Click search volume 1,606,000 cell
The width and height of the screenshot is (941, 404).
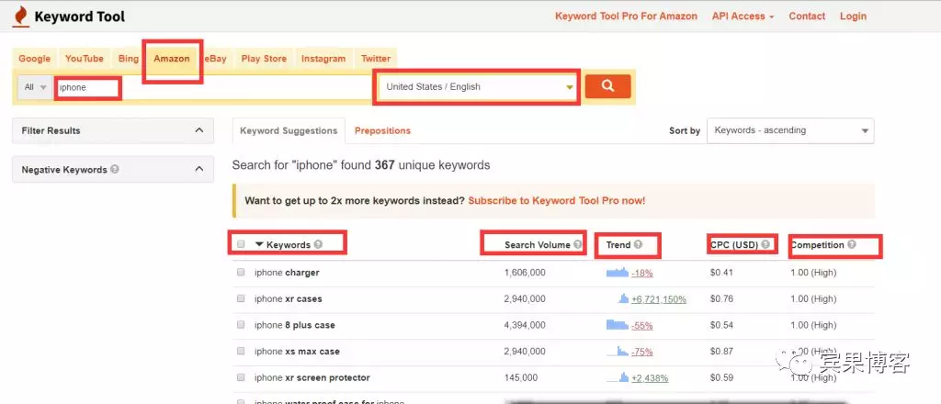coord(525,272)
